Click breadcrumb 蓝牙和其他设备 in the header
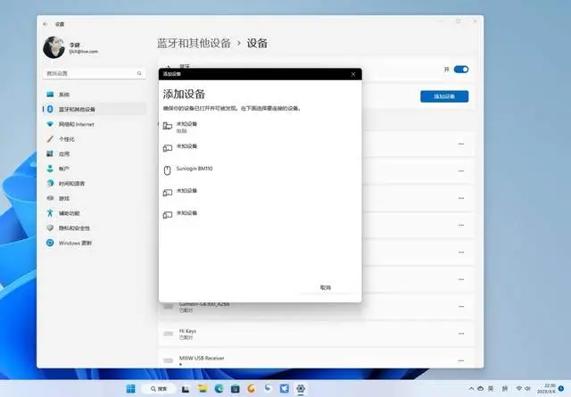Screen dimensions: 571x397 (194, 44)
